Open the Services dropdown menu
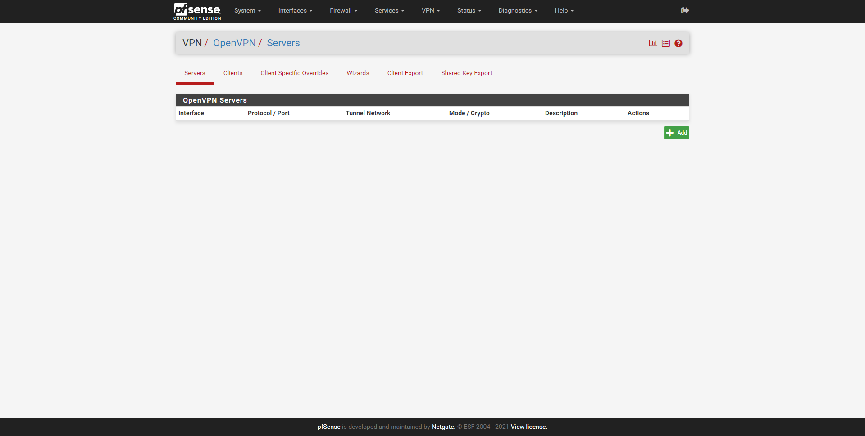Image resolution: width=865 pixels, height=436 pixels. pyautogui.click(x=389, y=10)
